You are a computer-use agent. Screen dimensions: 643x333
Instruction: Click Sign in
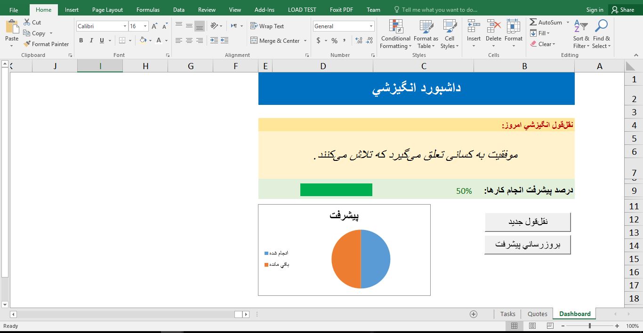point(595,9)
